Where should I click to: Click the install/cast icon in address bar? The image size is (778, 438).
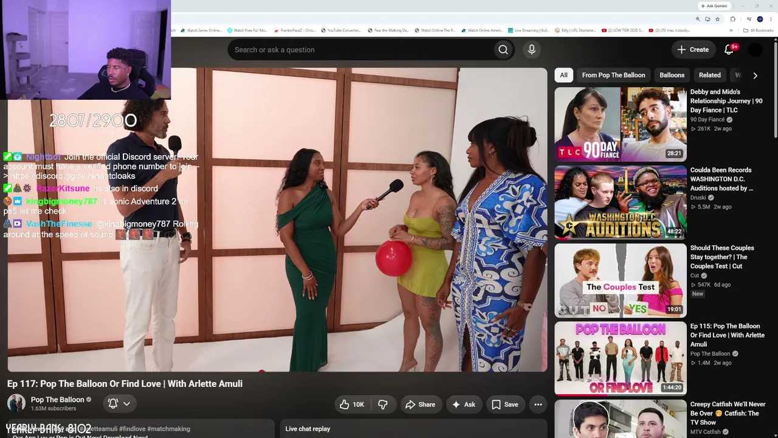tap(707, 19)
